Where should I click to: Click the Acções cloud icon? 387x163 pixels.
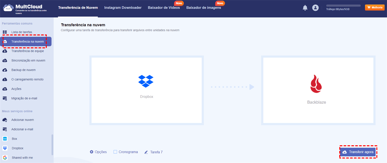pos(5,89)
